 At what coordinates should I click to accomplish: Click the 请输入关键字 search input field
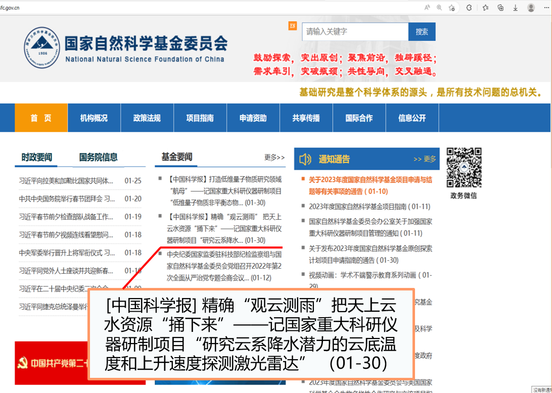pyautogui.click(x=355, y=32)
